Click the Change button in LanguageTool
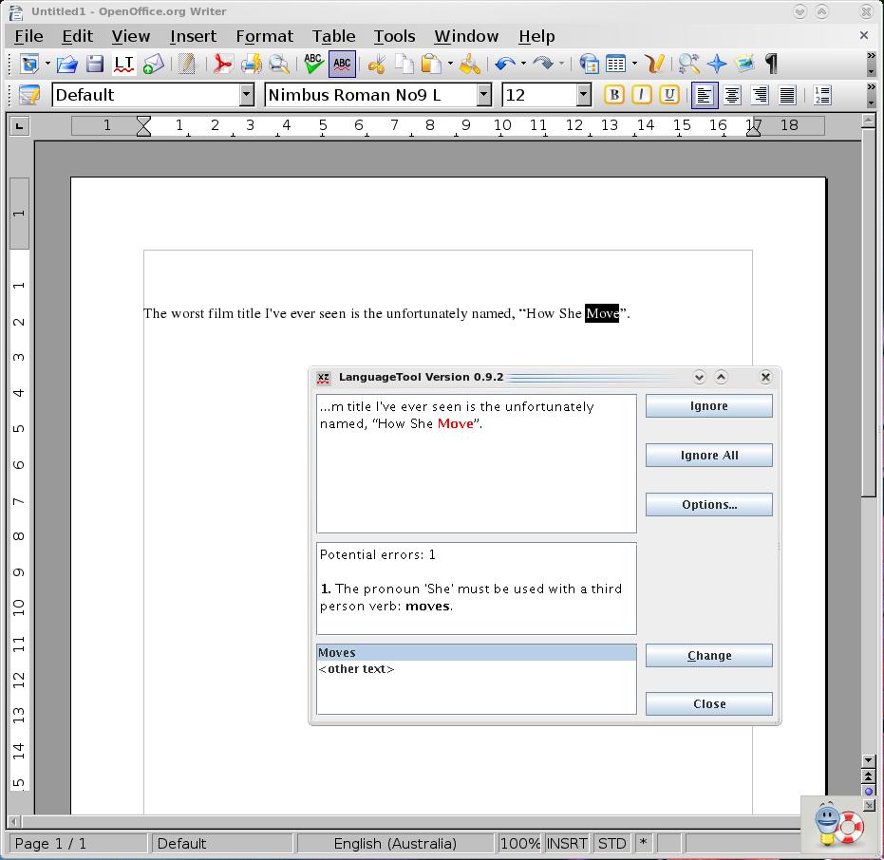 [708, 656]
